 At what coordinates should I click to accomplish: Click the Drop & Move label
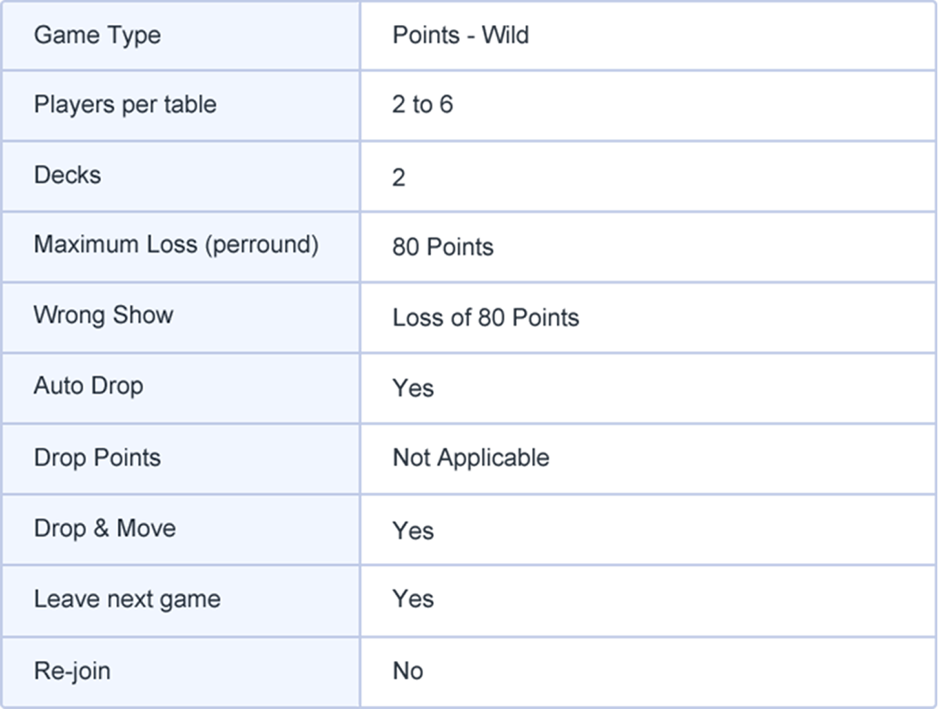(x=105, y=529)
